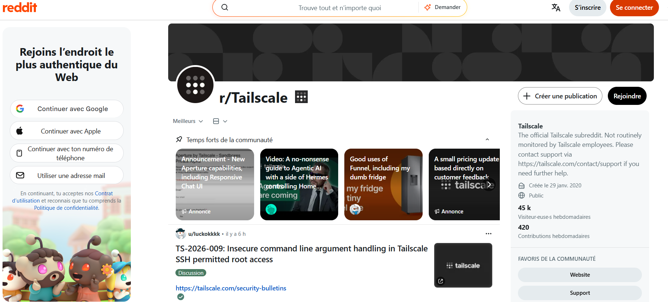Click the 45 k weekly visitors stat
The width and height of the screenshot is (668, 302).
524,208
